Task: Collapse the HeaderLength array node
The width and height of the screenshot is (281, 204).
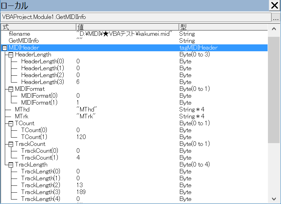Action: [x=11, y=55]
